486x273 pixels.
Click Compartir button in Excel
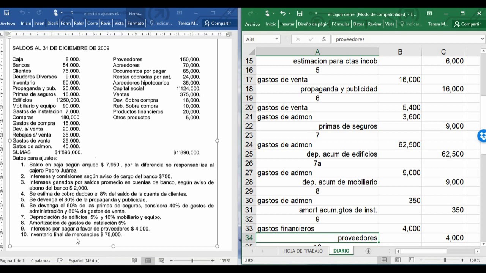[467, 24]
